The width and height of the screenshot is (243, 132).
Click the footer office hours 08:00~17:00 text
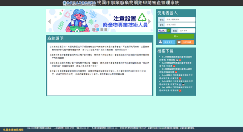click(x=64, y=128)
